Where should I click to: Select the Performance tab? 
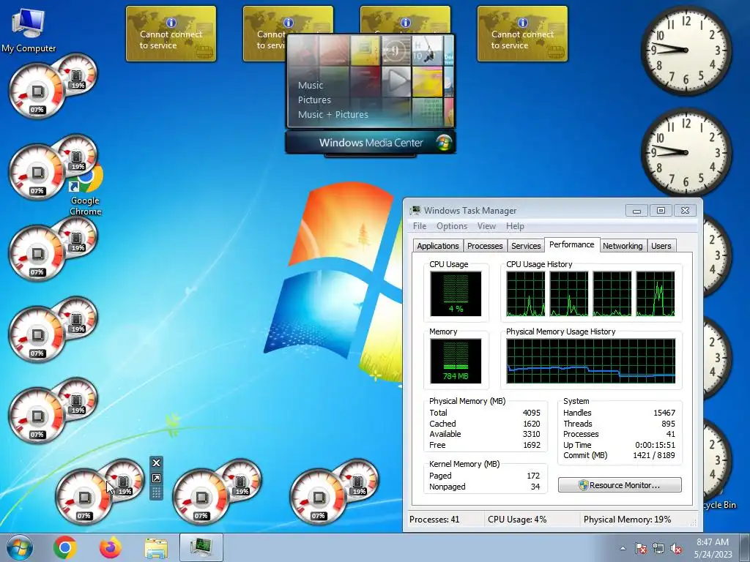571,244
